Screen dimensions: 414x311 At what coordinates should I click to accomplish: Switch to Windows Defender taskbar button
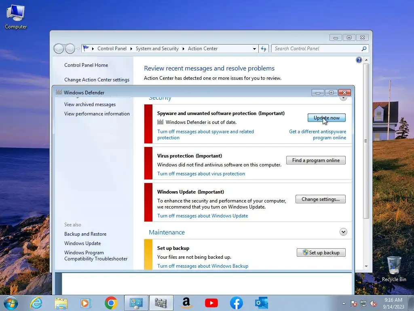click(x=161, y=303)
